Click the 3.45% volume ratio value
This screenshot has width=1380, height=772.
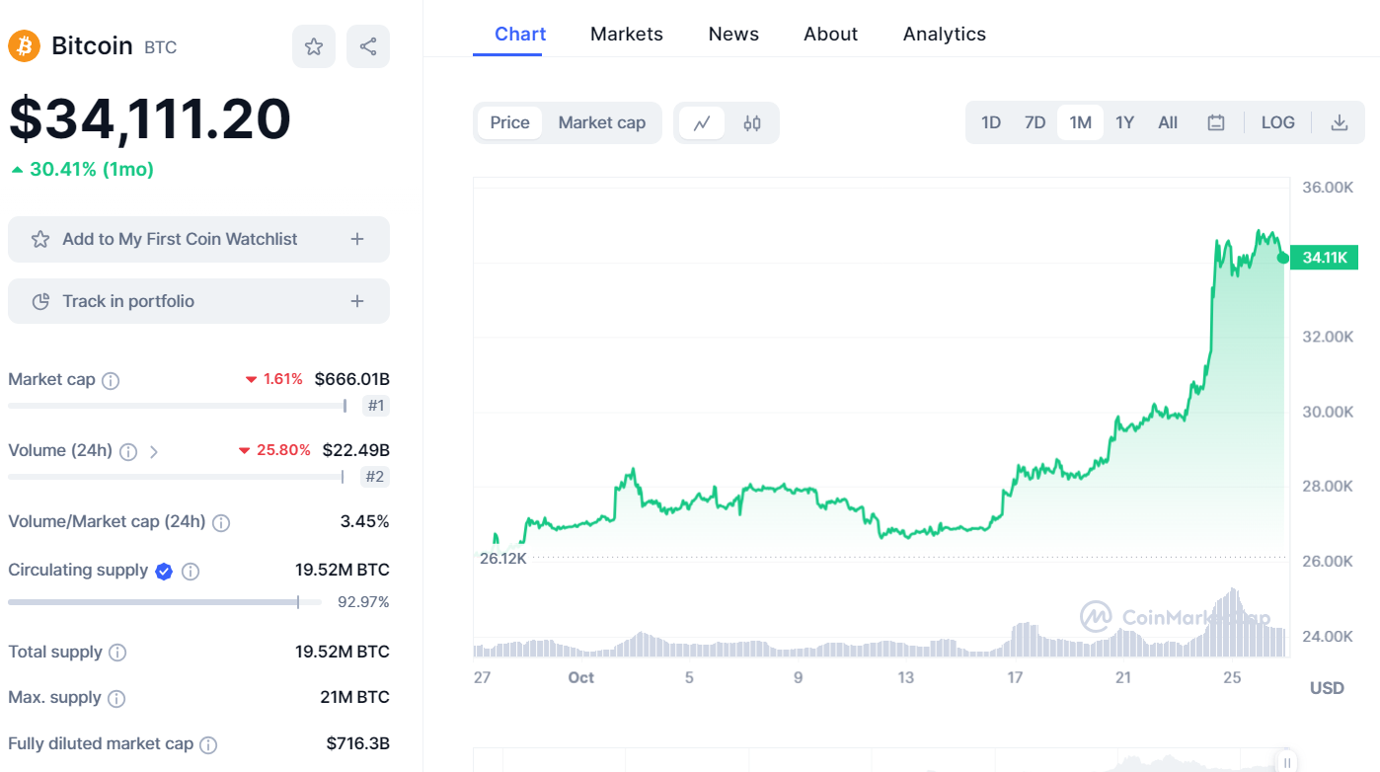(x=365, y=521)
